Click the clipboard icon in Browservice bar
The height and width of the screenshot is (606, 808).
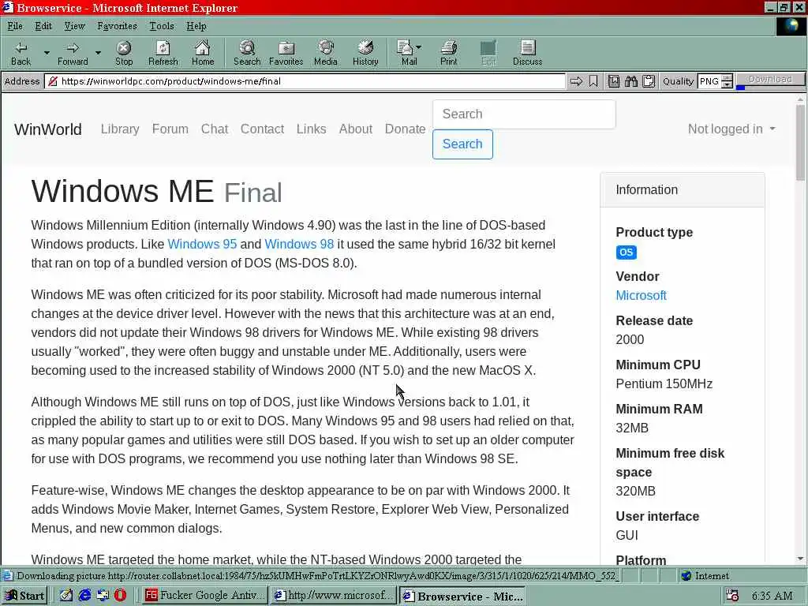[649, 81]
